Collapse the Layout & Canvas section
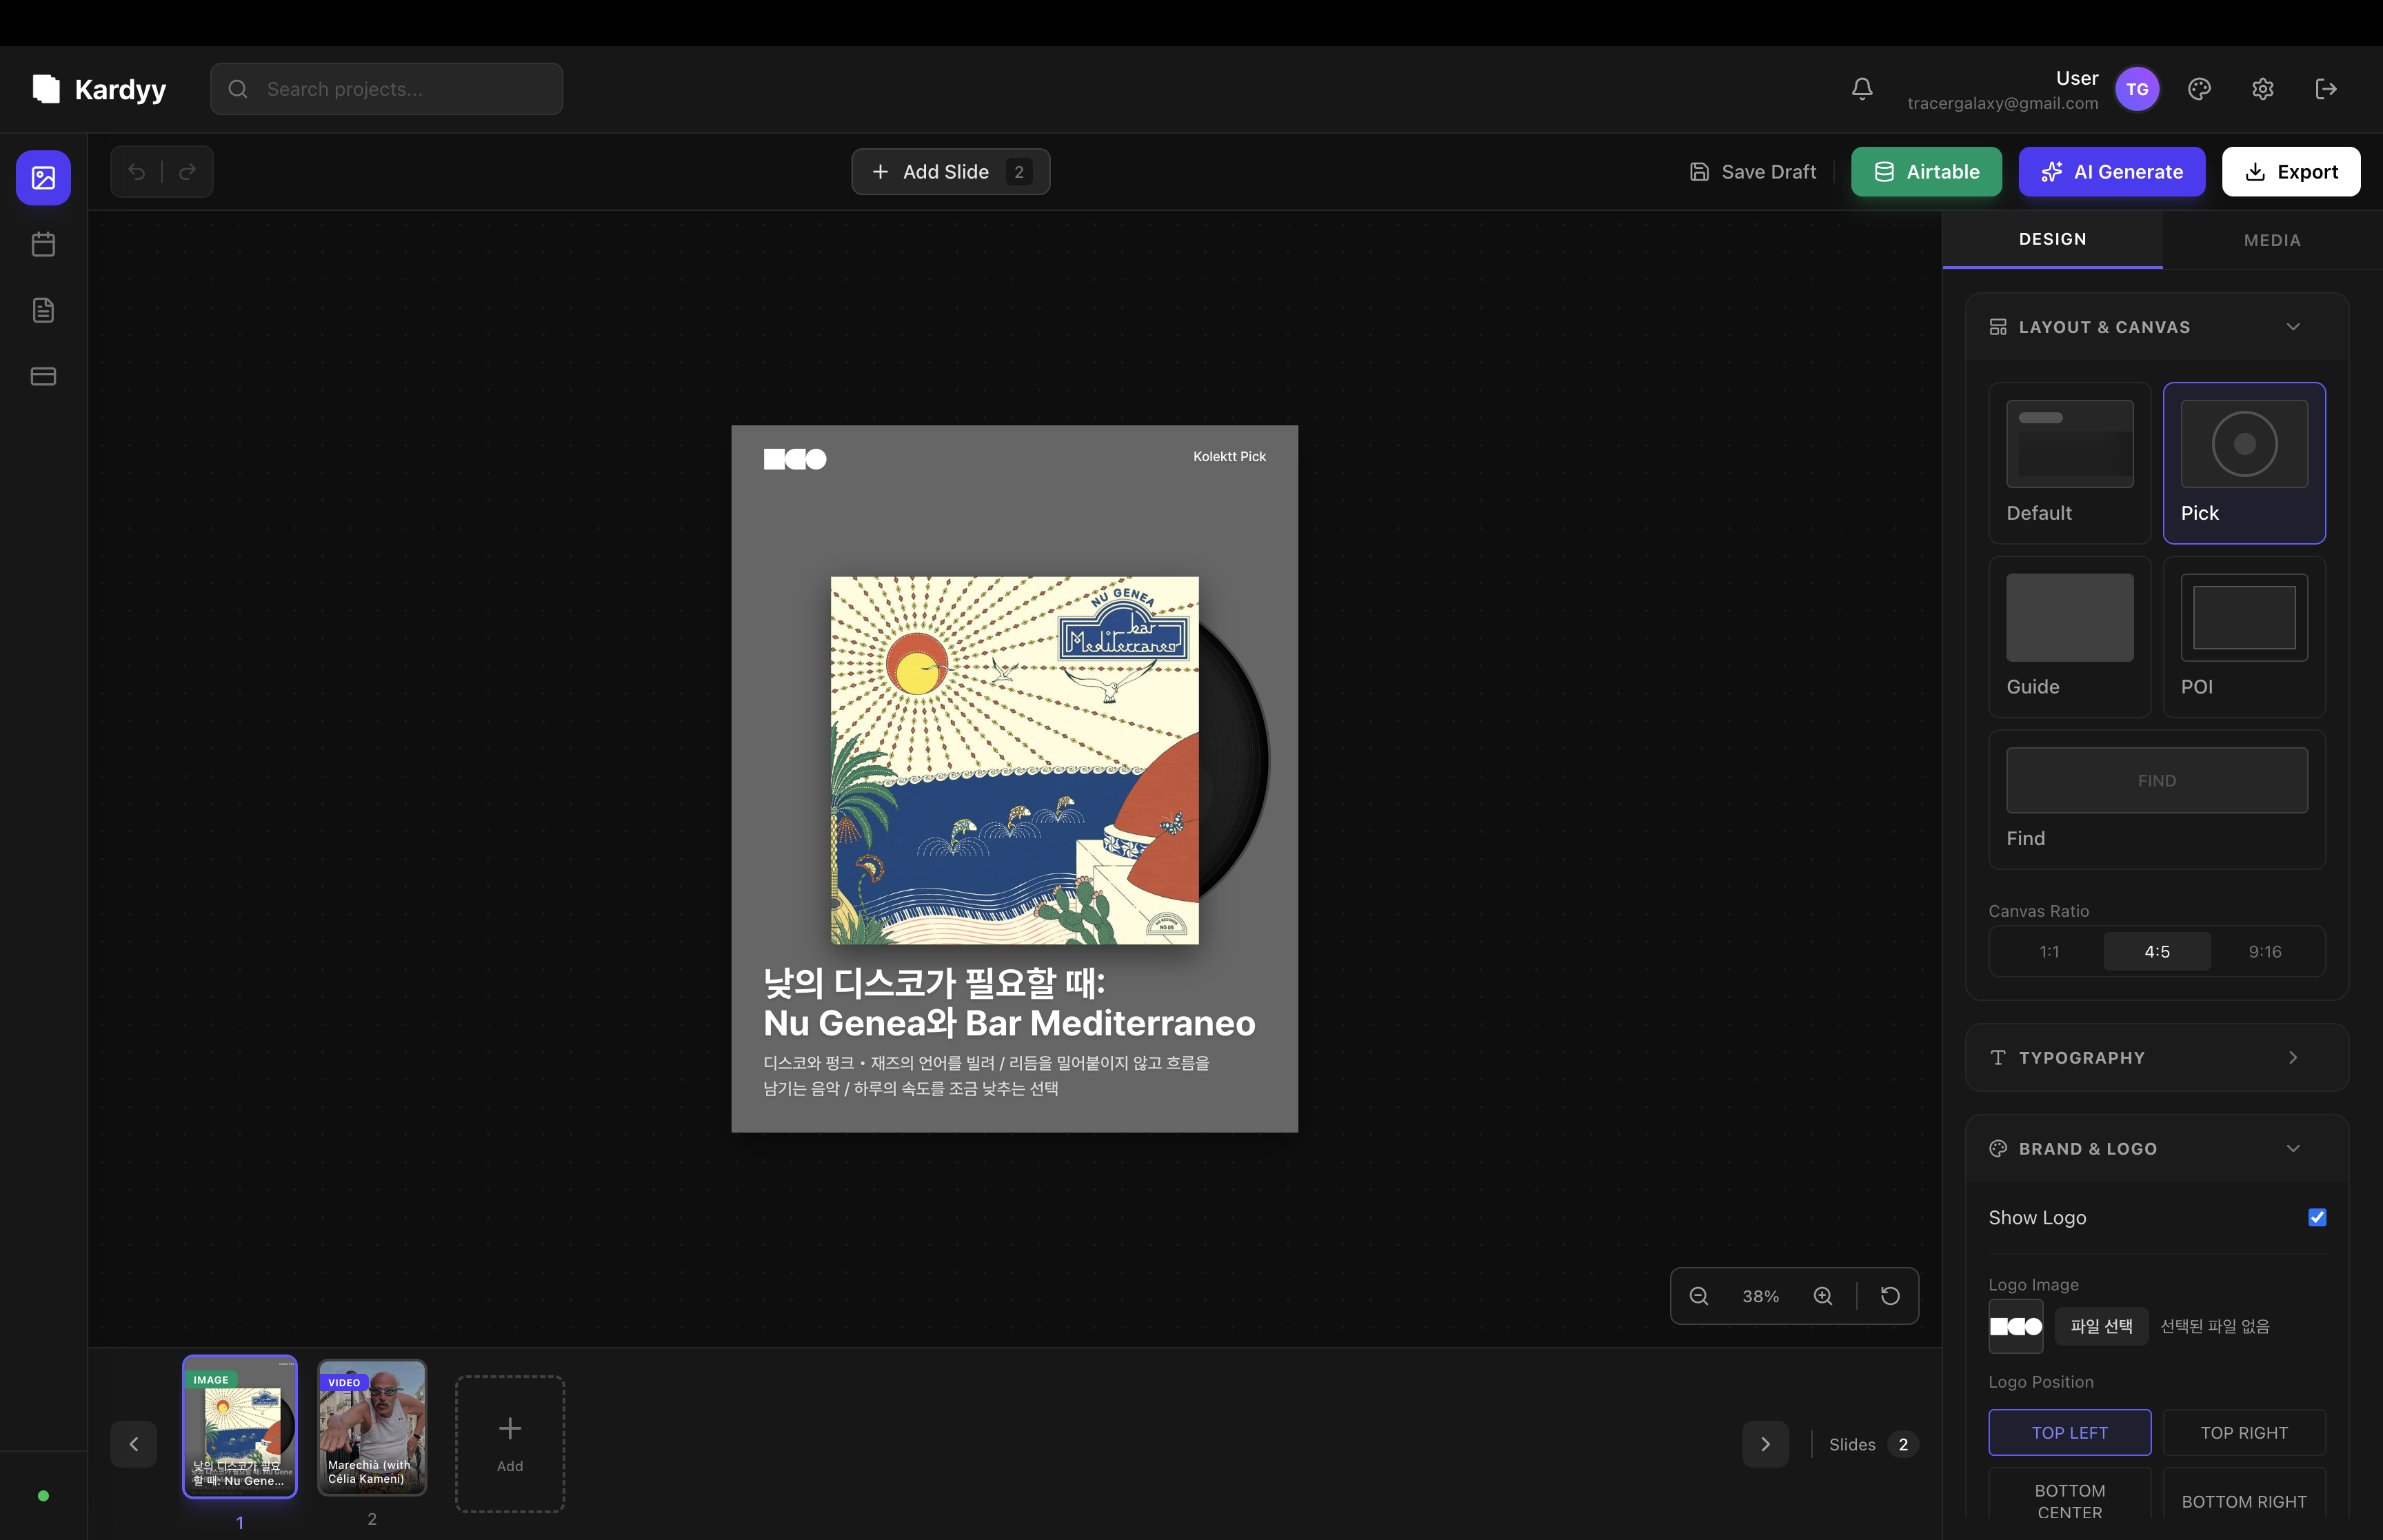2383x1540 pixels. coord(2292,327)
